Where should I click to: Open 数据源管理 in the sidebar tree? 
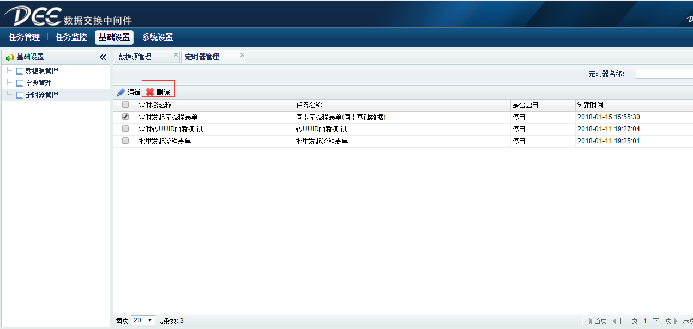tap(41, 71)
